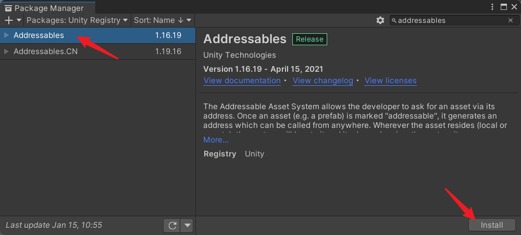
Task: Click the plus icon to add package
Action: click(9, 20)
